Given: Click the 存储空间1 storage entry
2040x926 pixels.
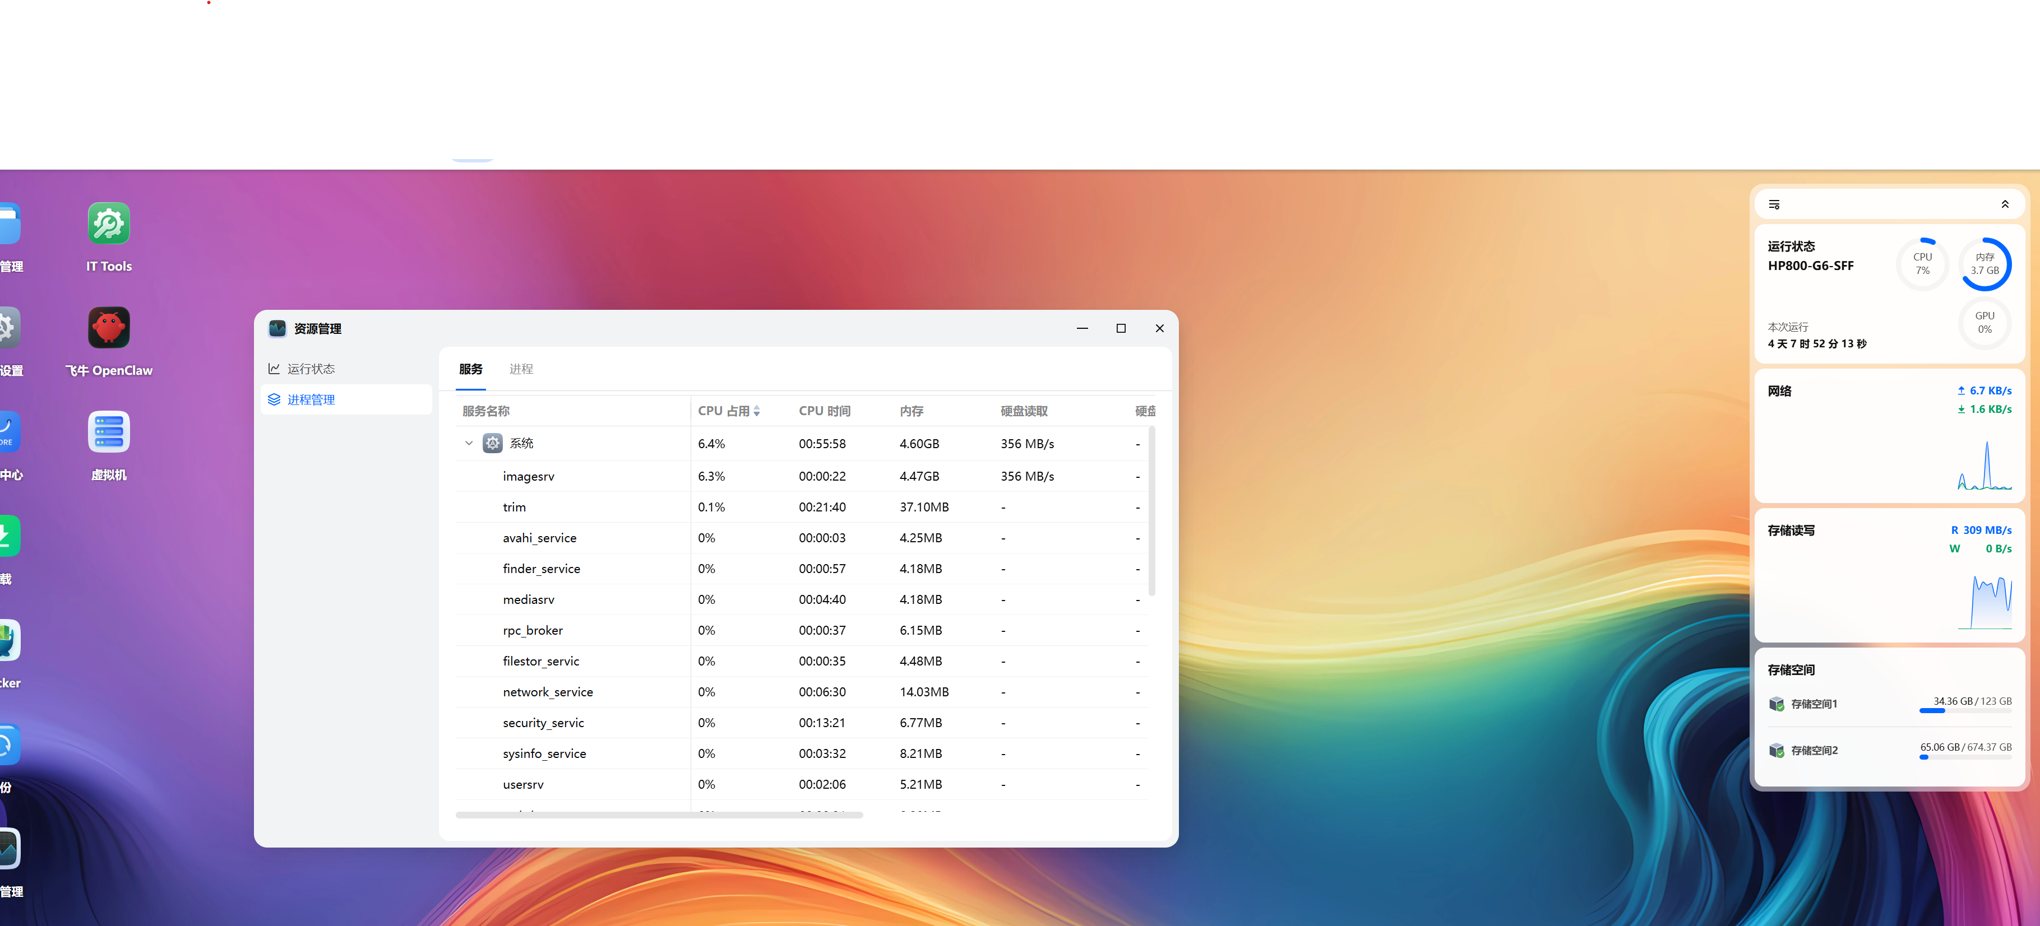Looking at the screenshot, I should pos(1814,704).
